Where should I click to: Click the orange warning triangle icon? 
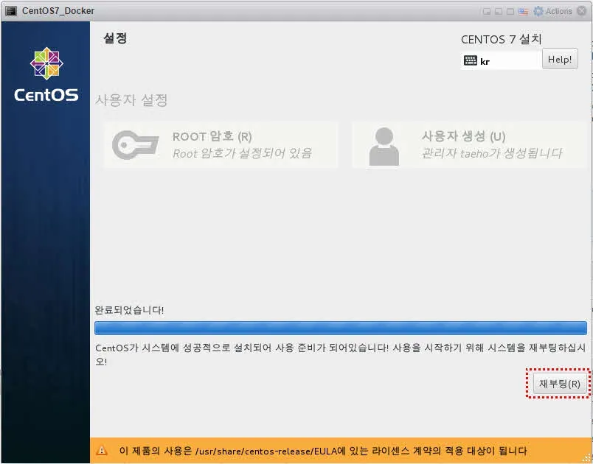[x=102, y=451]
